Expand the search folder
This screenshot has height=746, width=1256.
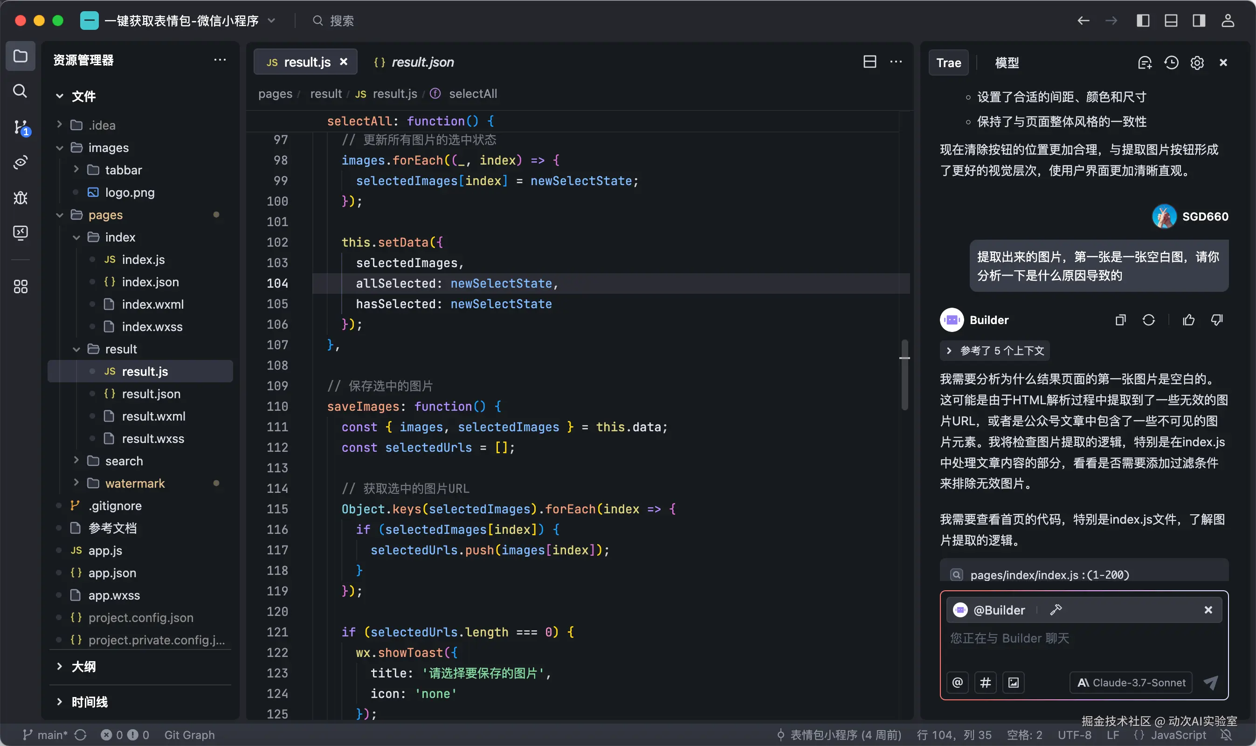click(x=124, y=461)
